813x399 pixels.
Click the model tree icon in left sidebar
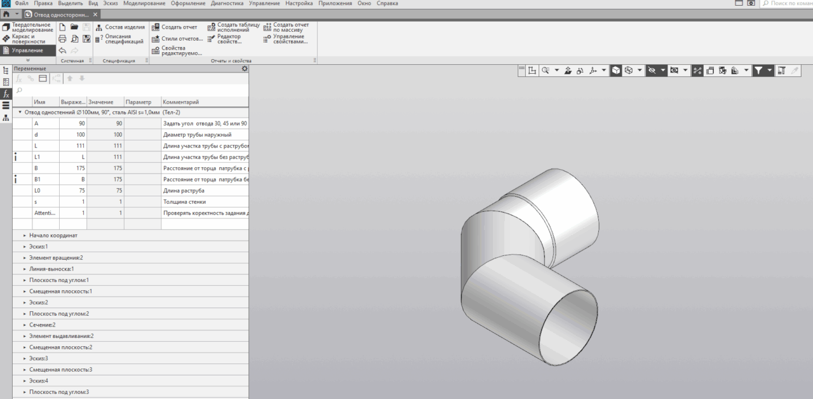6,71
